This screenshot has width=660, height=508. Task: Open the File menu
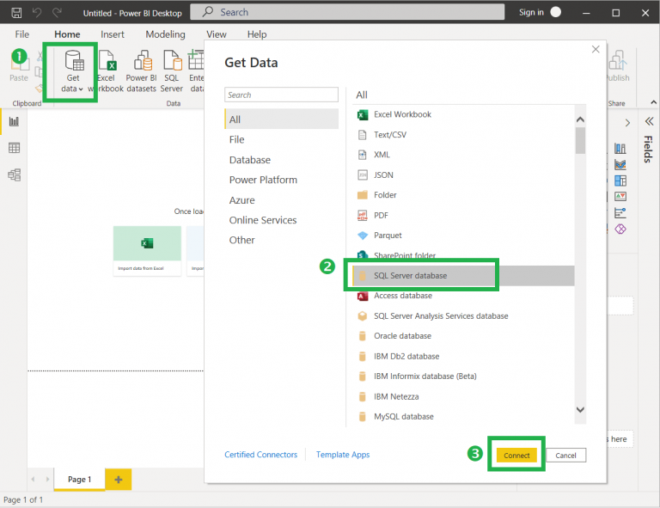click(x=22, y=34)
